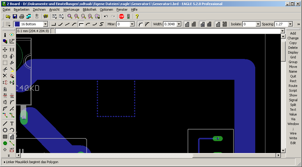Click the zoom select area icon
Screen dimensions: 302x167
coord(97,16)
